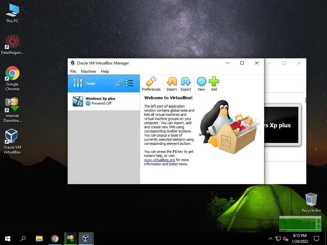Select Internet Download Manager desktop shortcut
The image size is (327, 245).
12,110
